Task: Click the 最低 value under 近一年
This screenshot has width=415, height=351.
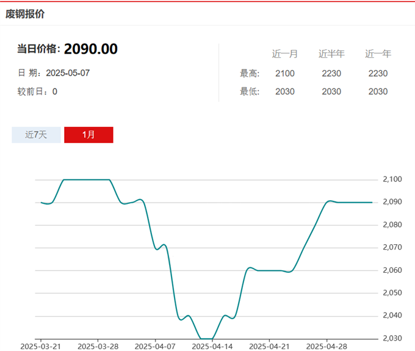Action: coord(378,92)
